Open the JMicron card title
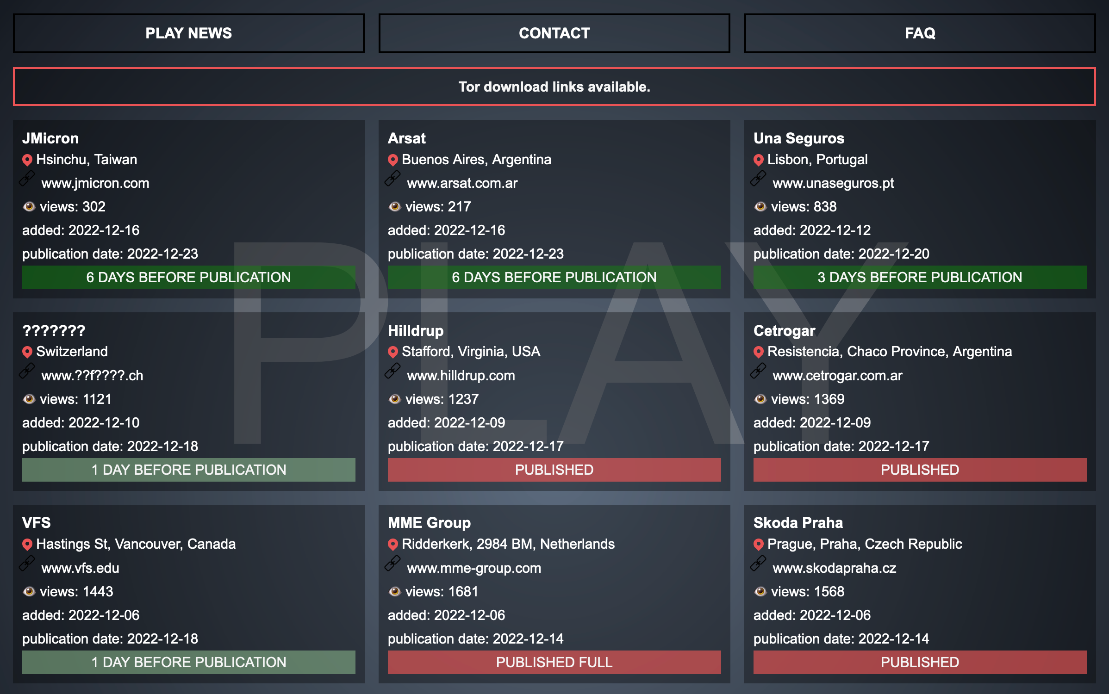The width and height of the screenshot is (1109, 694). 50,138
